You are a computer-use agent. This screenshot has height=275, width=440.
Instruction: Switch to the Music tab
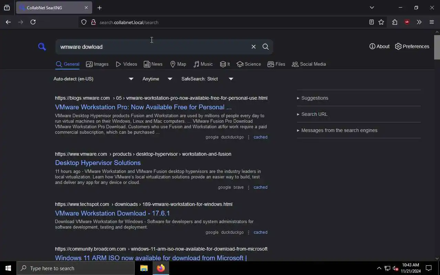tap(203, 64)
